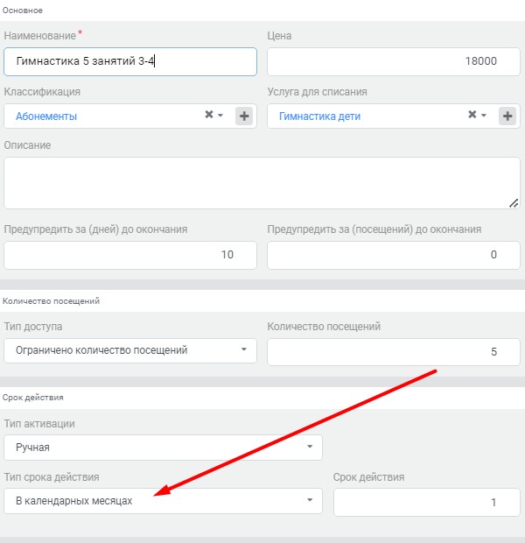Open the Классификация dropdown arrow
The height and width of the screenshot is (543, 525).
tap(220, 115)
